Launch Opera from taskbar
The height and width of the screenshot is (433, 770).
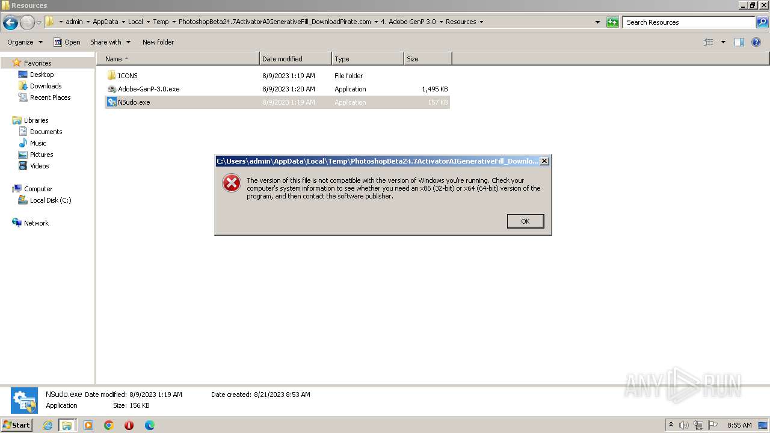[x=129, y=425]
